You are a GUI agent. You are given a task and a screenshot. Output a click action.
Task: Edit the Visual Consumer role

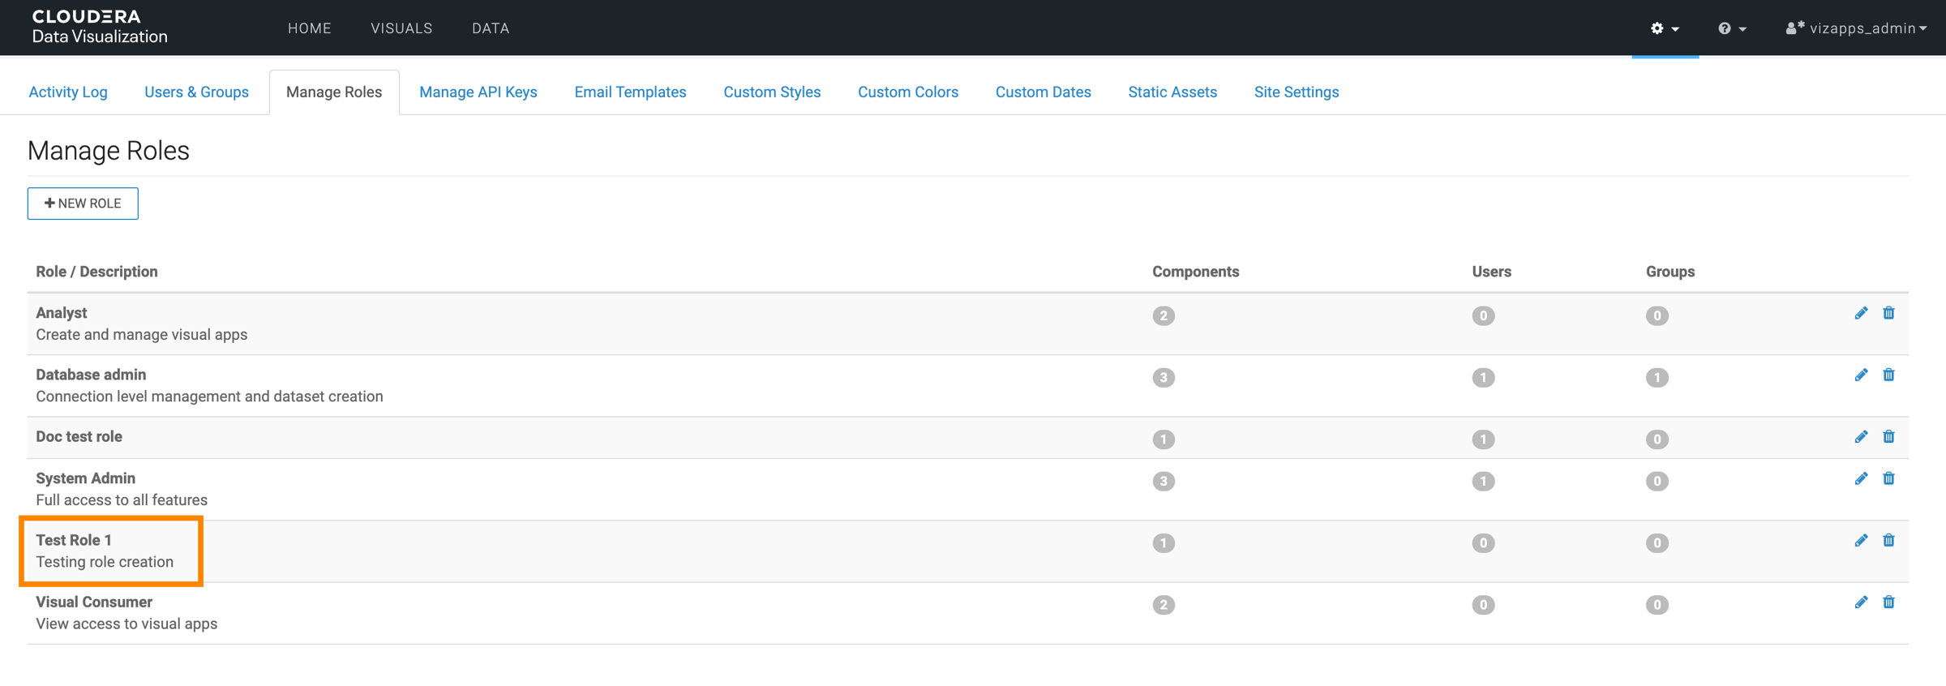point(1861,602)
